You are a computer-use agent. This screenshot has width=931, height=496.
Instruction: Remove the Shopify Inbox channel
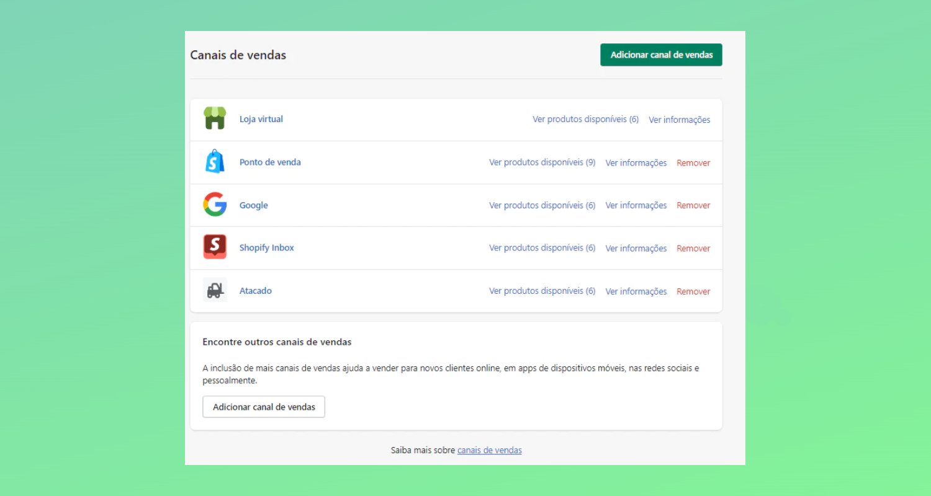693,248
